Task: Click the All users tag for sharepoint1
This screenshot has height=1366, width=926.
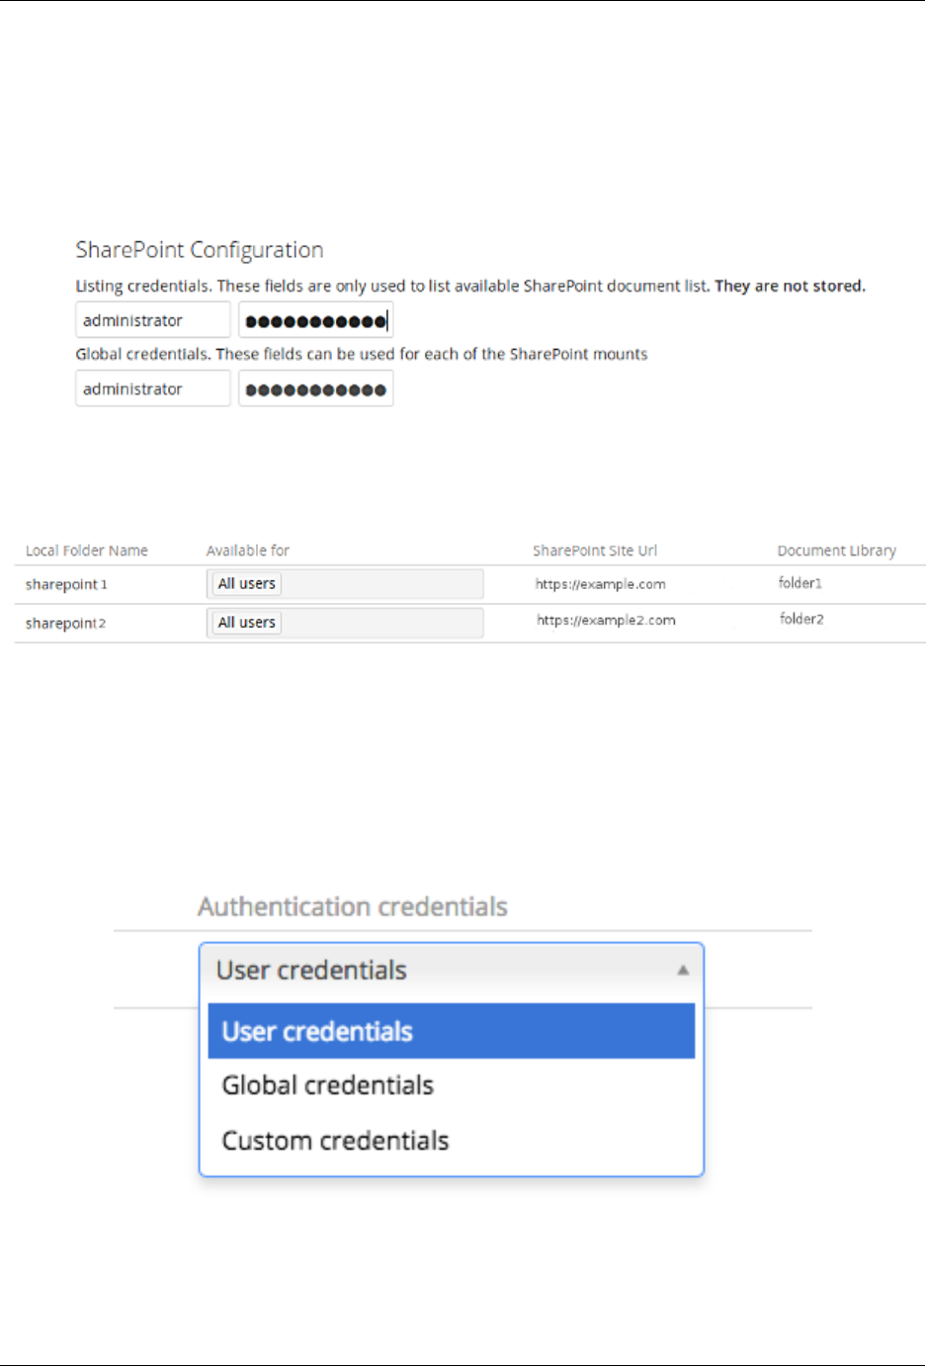Action: (247, 584)
